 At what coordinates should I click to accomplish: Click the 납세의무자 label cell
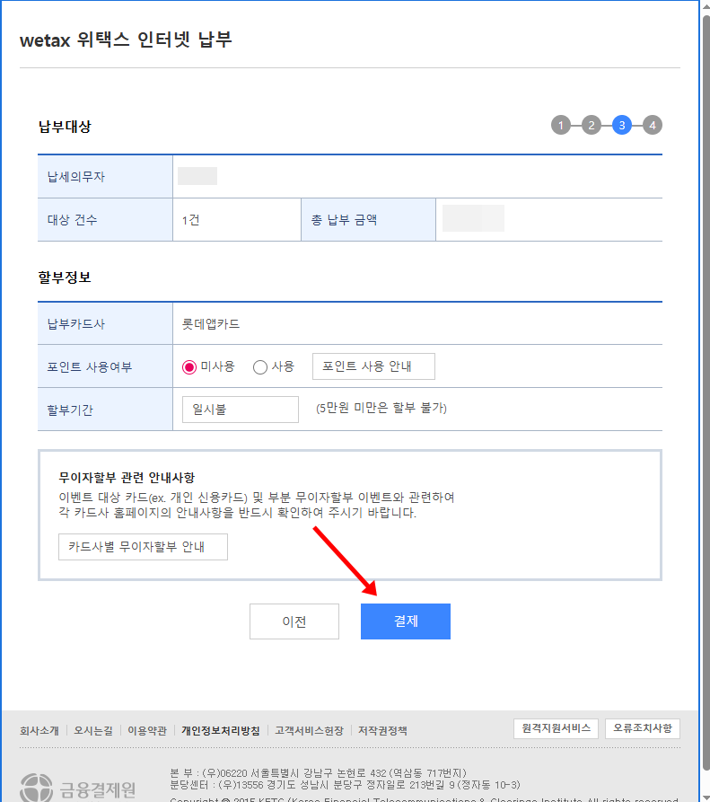coord(105,176)
